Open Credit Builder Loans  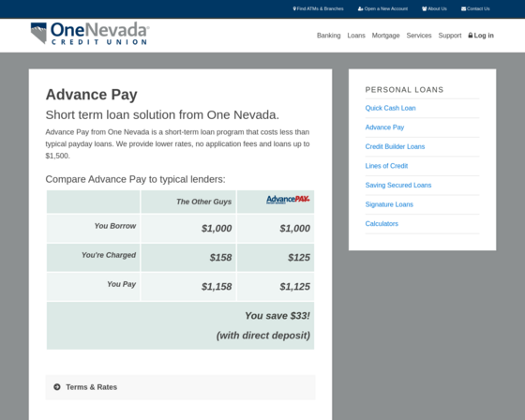pyautogui.click(x=395, y=146)
